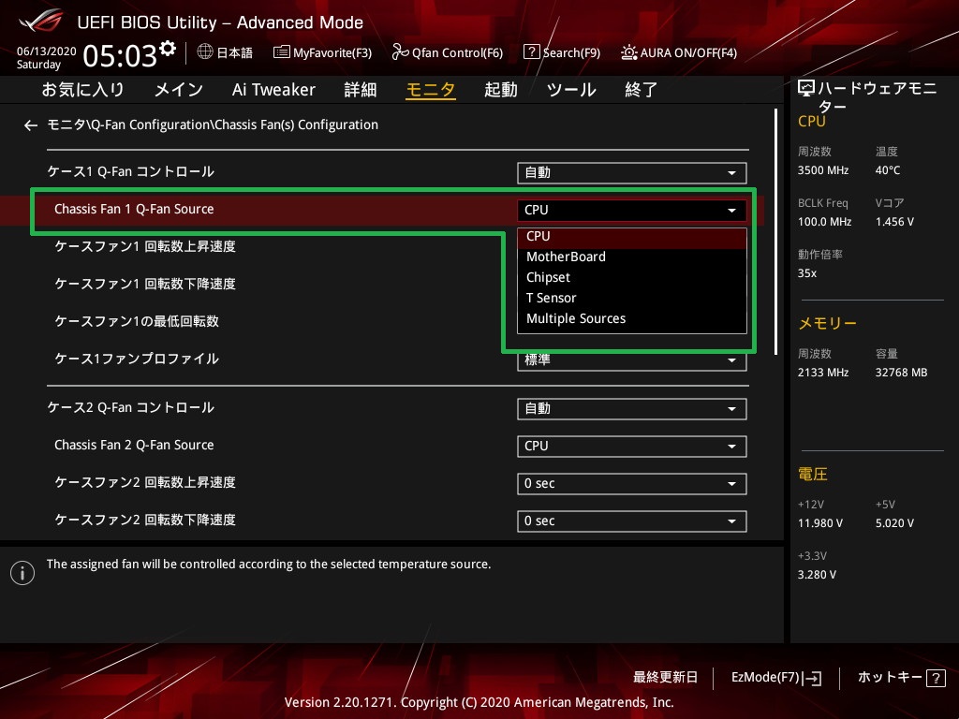
Task: Open ケースファン2 回転数上昇速度 dropdown
Action: pyautogui.click(x=632, y=484)
